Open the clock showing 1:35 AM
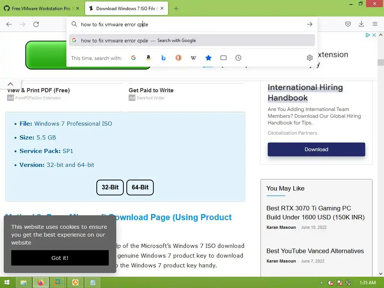This screenshot has height=288, width=384. coord(367,283)
